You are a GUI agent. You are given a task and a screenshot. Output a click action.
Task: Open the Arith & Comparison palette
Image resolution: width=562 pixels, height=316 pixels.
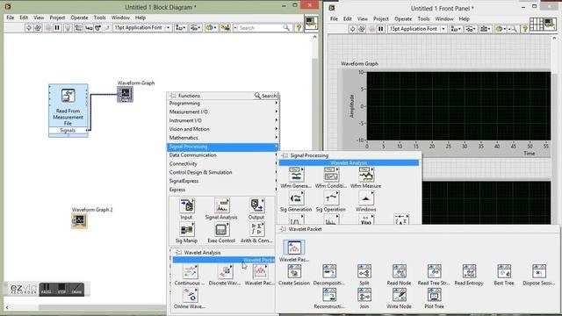pos(256,229)
